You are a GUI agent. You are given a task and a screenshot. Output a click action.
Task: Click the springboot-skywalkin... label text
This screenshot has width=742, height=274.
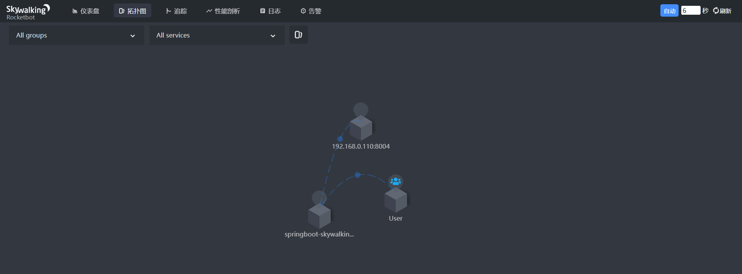pyautogui.click(x=319, y=234)
